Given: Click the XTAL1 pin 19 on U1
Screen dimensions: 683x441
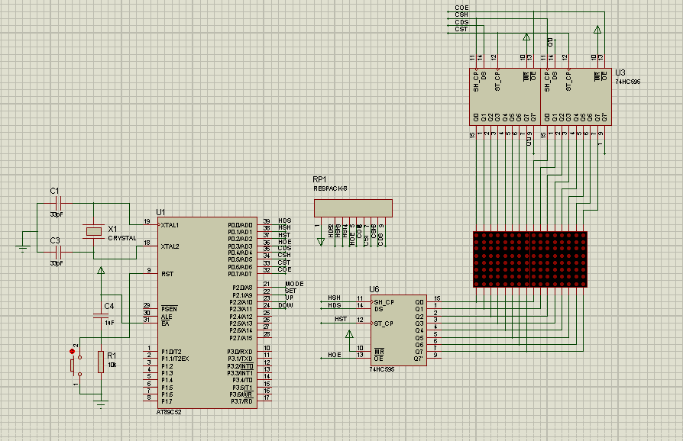Looking at the screenshot, I should (x=145, y=224).
